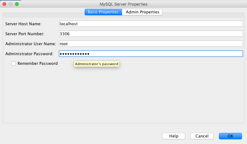Close the dialog with the red window button
This screenshot has height=144, width=247.
point(4,4)
